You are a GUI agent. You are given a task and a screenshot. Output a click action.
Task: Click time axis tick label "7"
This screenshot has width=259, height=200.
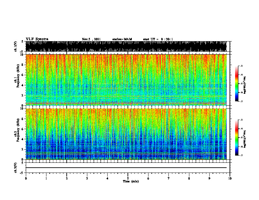click(169, 178)
